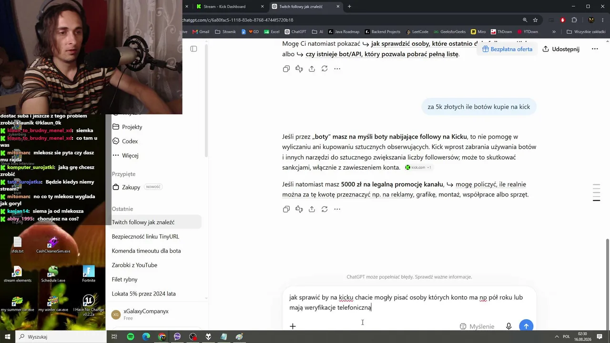
Task: Open the Słownik bookmarks folder
Action: [225, 32]
